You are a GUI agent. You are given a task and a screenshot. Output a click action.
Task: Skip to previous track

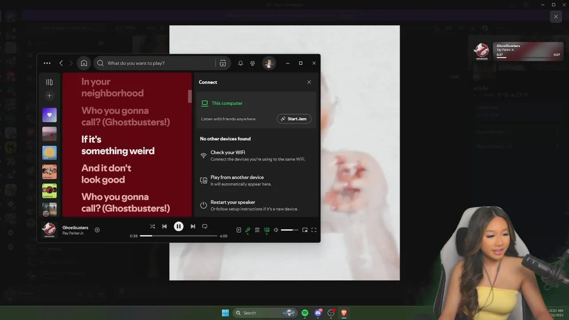click(164, 226)
